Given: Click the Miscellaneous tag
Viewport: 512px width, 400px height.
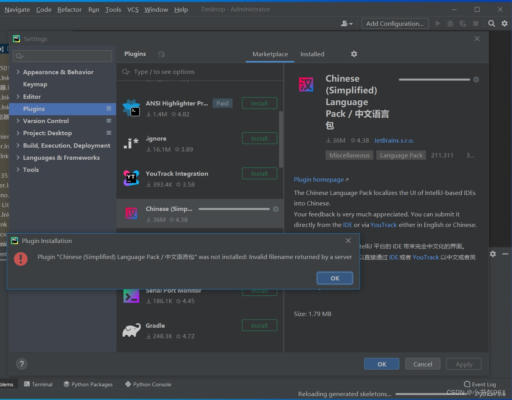Looking at the screenshot, I should point(349,155).
